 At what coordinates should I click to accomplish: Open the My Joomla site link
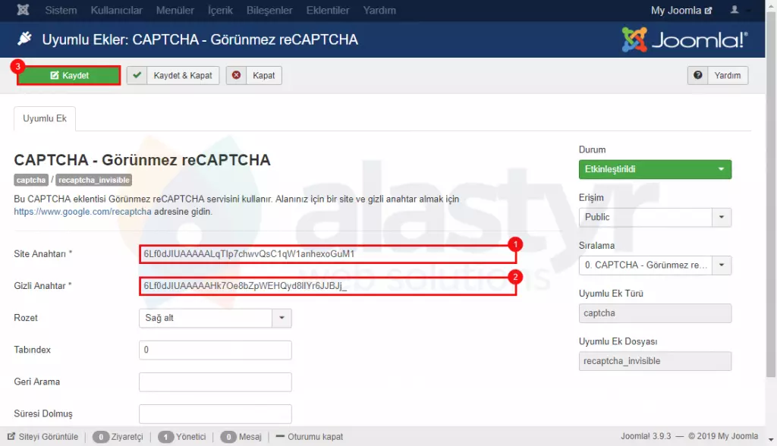coord(681,11)
